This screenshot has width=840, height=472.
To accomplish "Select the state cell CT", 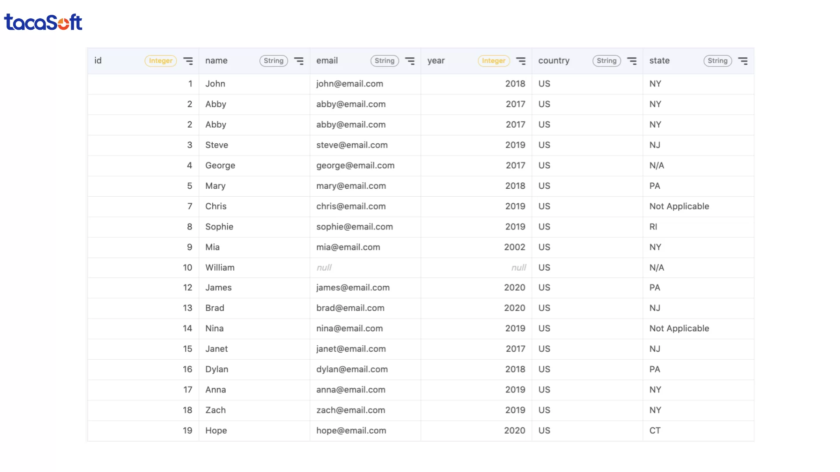I will click(x=698, y=431).
